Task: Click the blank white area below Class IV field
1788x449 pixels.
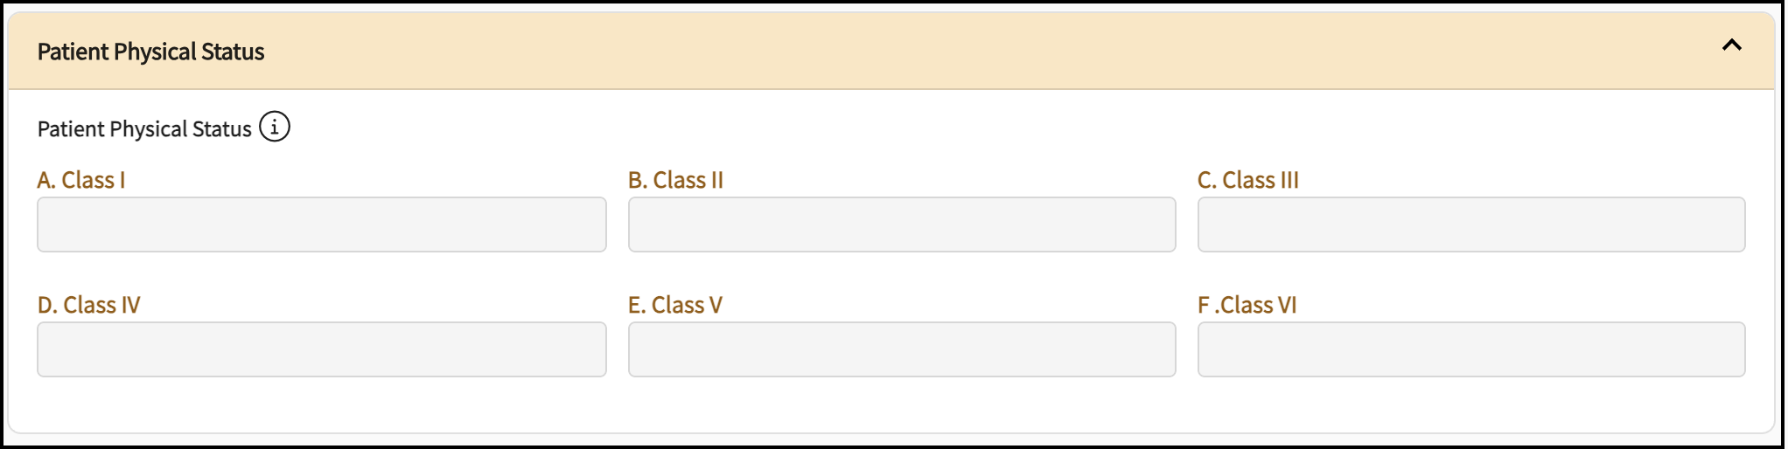Action: pyautogui.click(x=321, y=404)
